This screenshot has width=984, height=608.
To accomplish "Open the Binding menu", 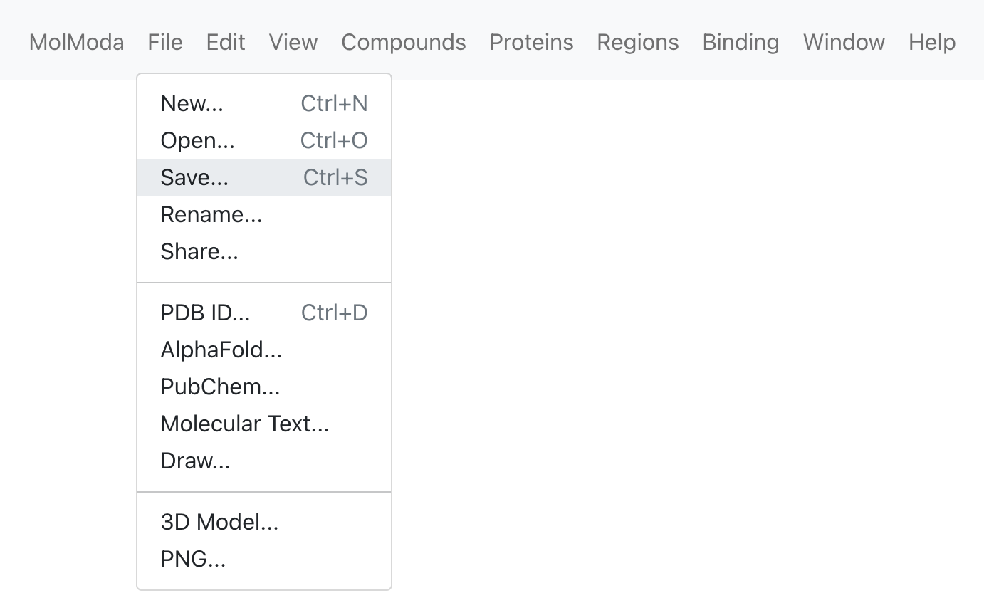I will [740, 42].
